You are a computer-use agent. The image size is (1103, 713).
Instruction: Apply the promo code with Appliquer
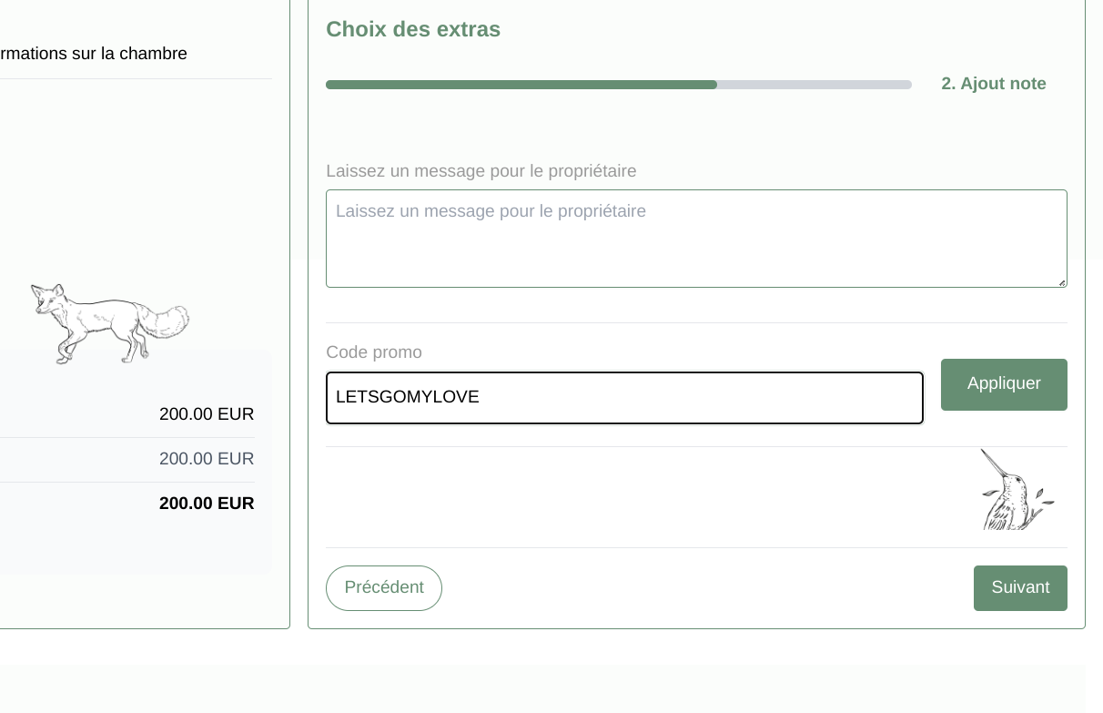tap(1004, 384)
